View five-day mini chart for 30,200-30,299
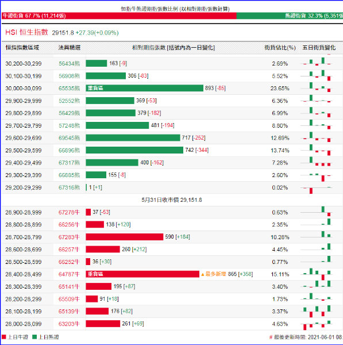 pos(317,62)
